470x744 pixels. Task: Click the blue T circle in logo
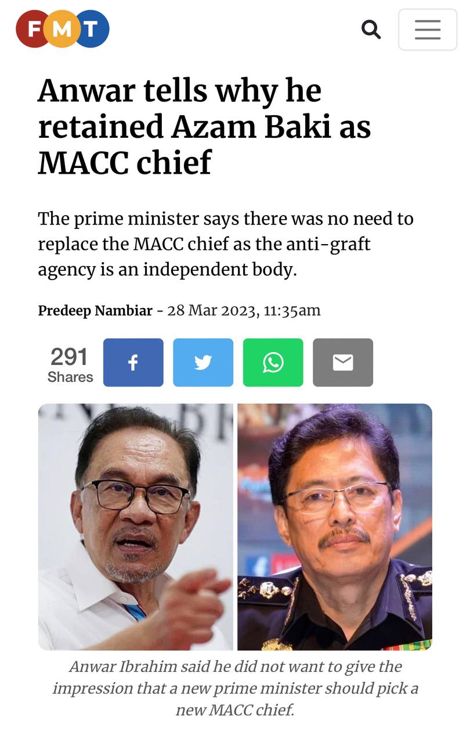point(92,29)
